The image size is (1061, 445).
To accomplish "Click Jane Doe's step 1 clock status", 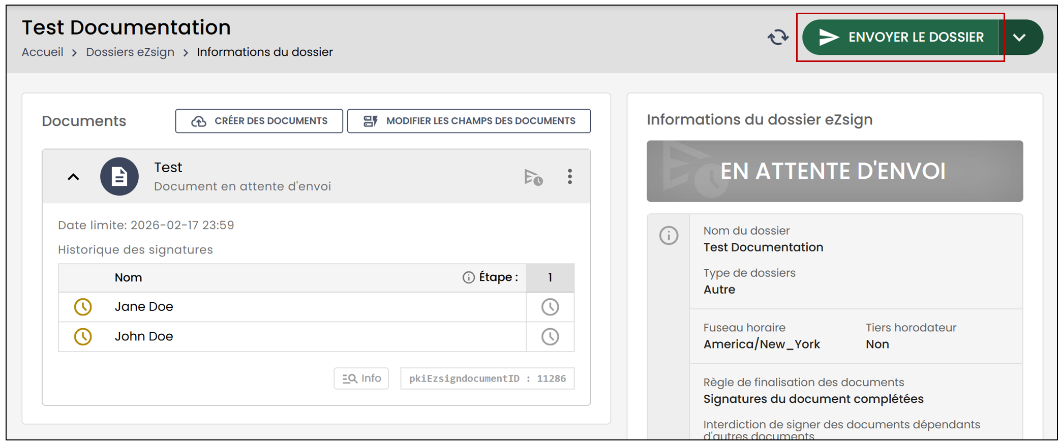I will coord(550,307).
